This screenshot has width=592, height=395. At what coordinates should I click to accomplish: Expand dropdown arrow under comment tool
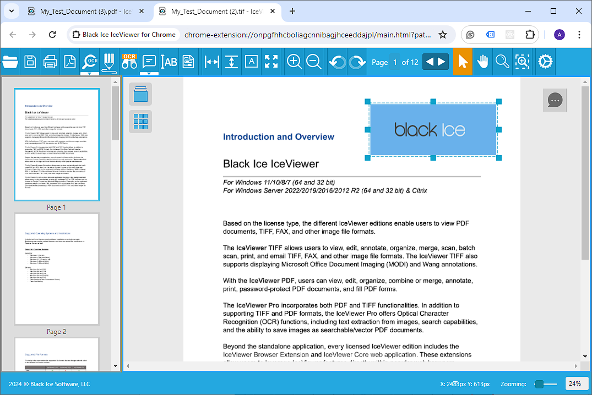click(x=149, y=74)
